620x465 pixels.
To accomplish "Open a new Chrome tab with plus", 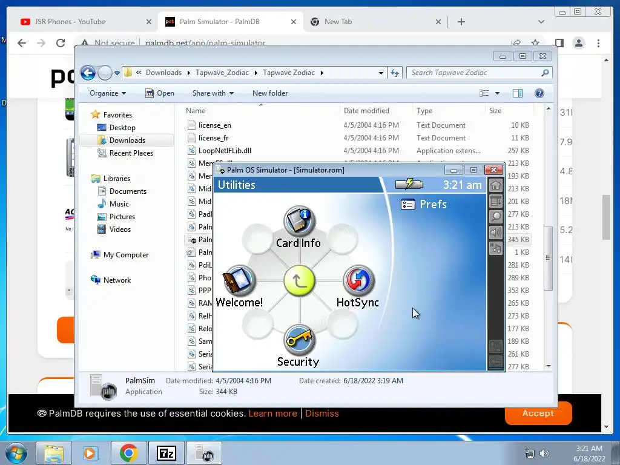I will click(x=461, y=22).
